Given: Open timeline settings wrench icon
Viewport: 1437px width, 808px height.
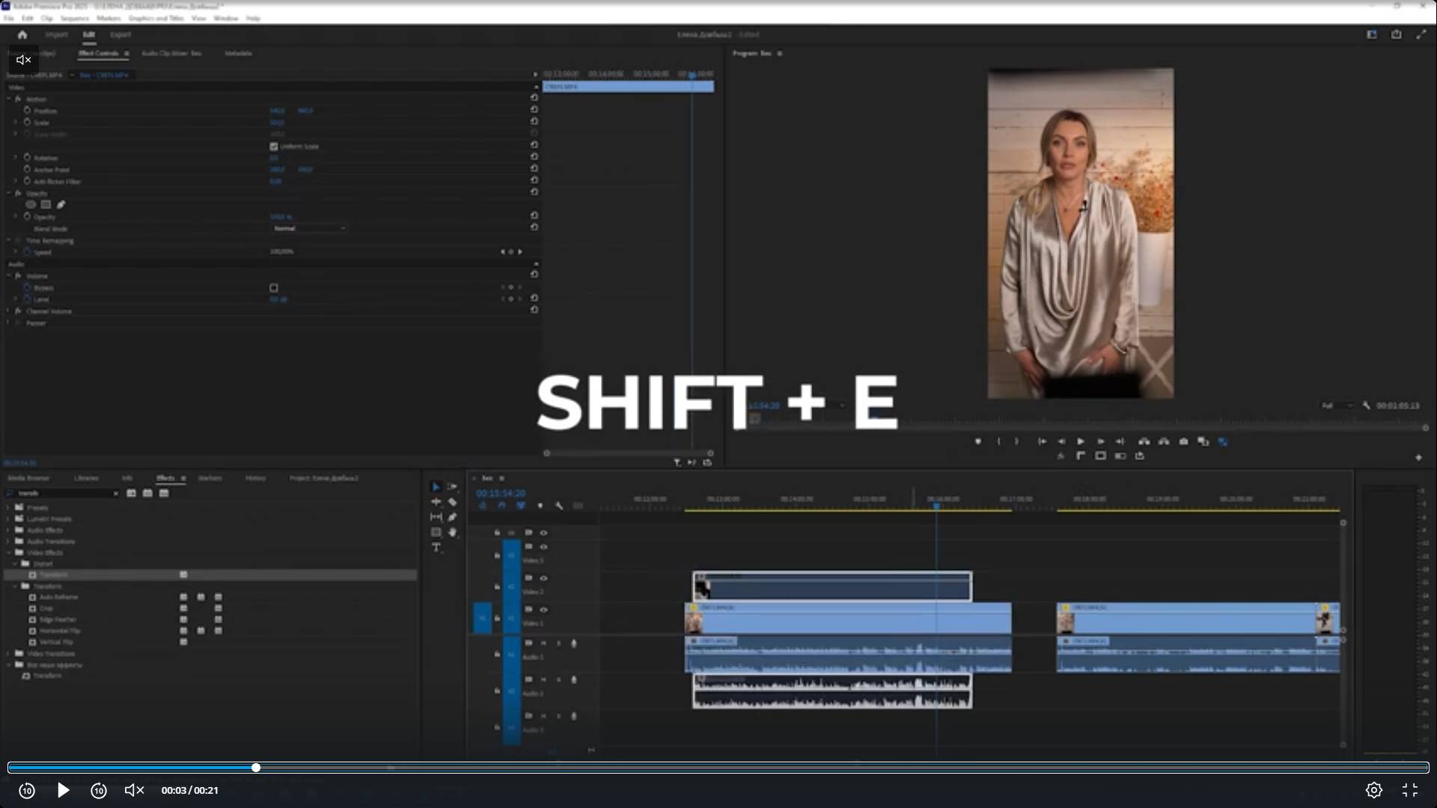Looking at the screenshot, I should click(x=559, y=506).
